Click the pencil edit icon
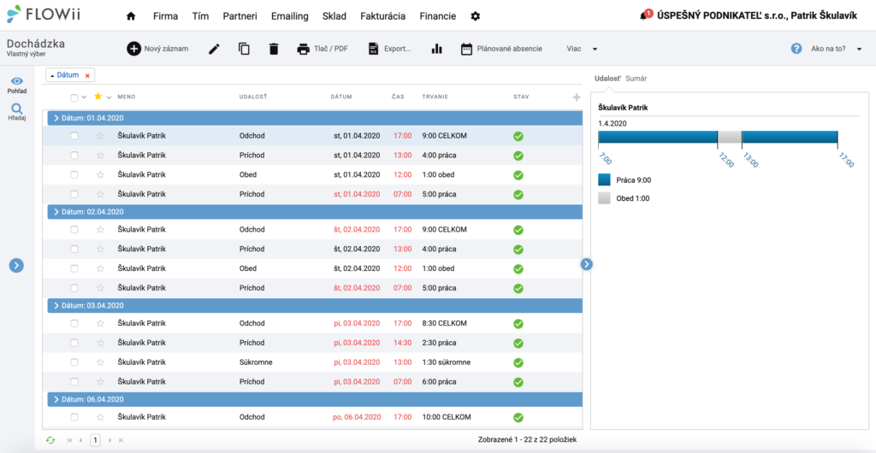This screenshot has width=876, height=453. click(x=214, y=49)
